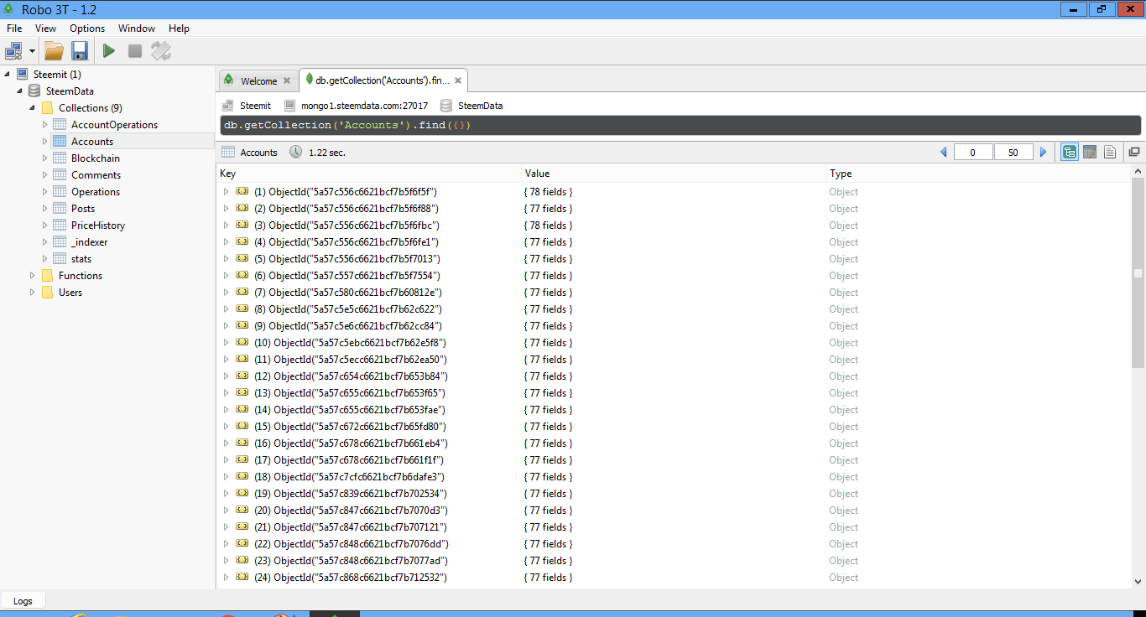Switch to the Welcome tab
Image resolution: width=1146 pixels, height=617 pixels.
pos(258,81)
